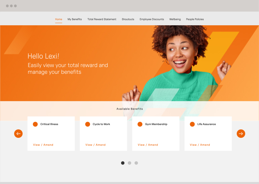The height and width of the screenshot is (184, 259).
Task: Open the Shoutouts menu item
Action: coord(128,19)
